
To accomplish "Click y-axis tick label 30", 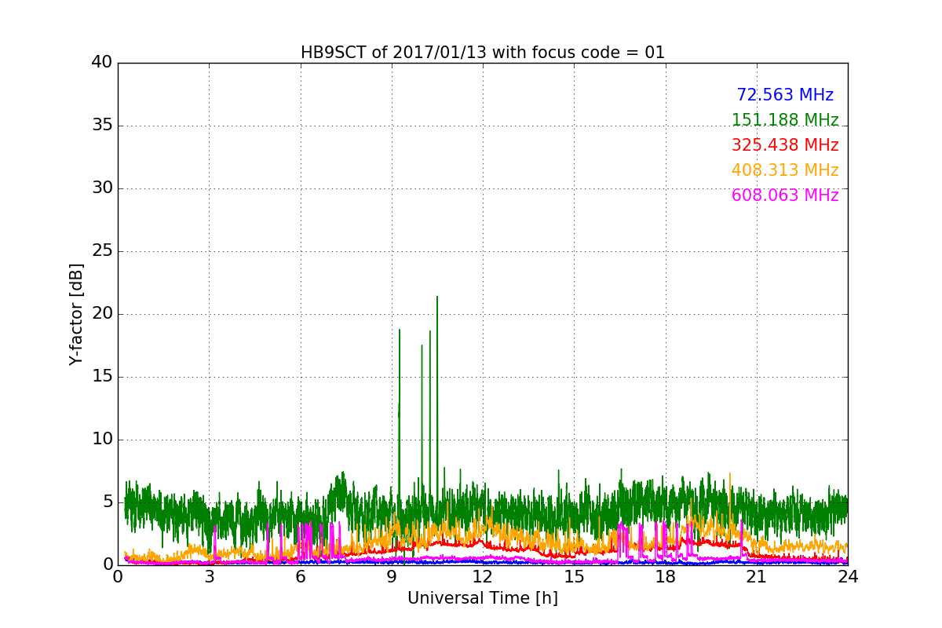I will click(102, 188).
